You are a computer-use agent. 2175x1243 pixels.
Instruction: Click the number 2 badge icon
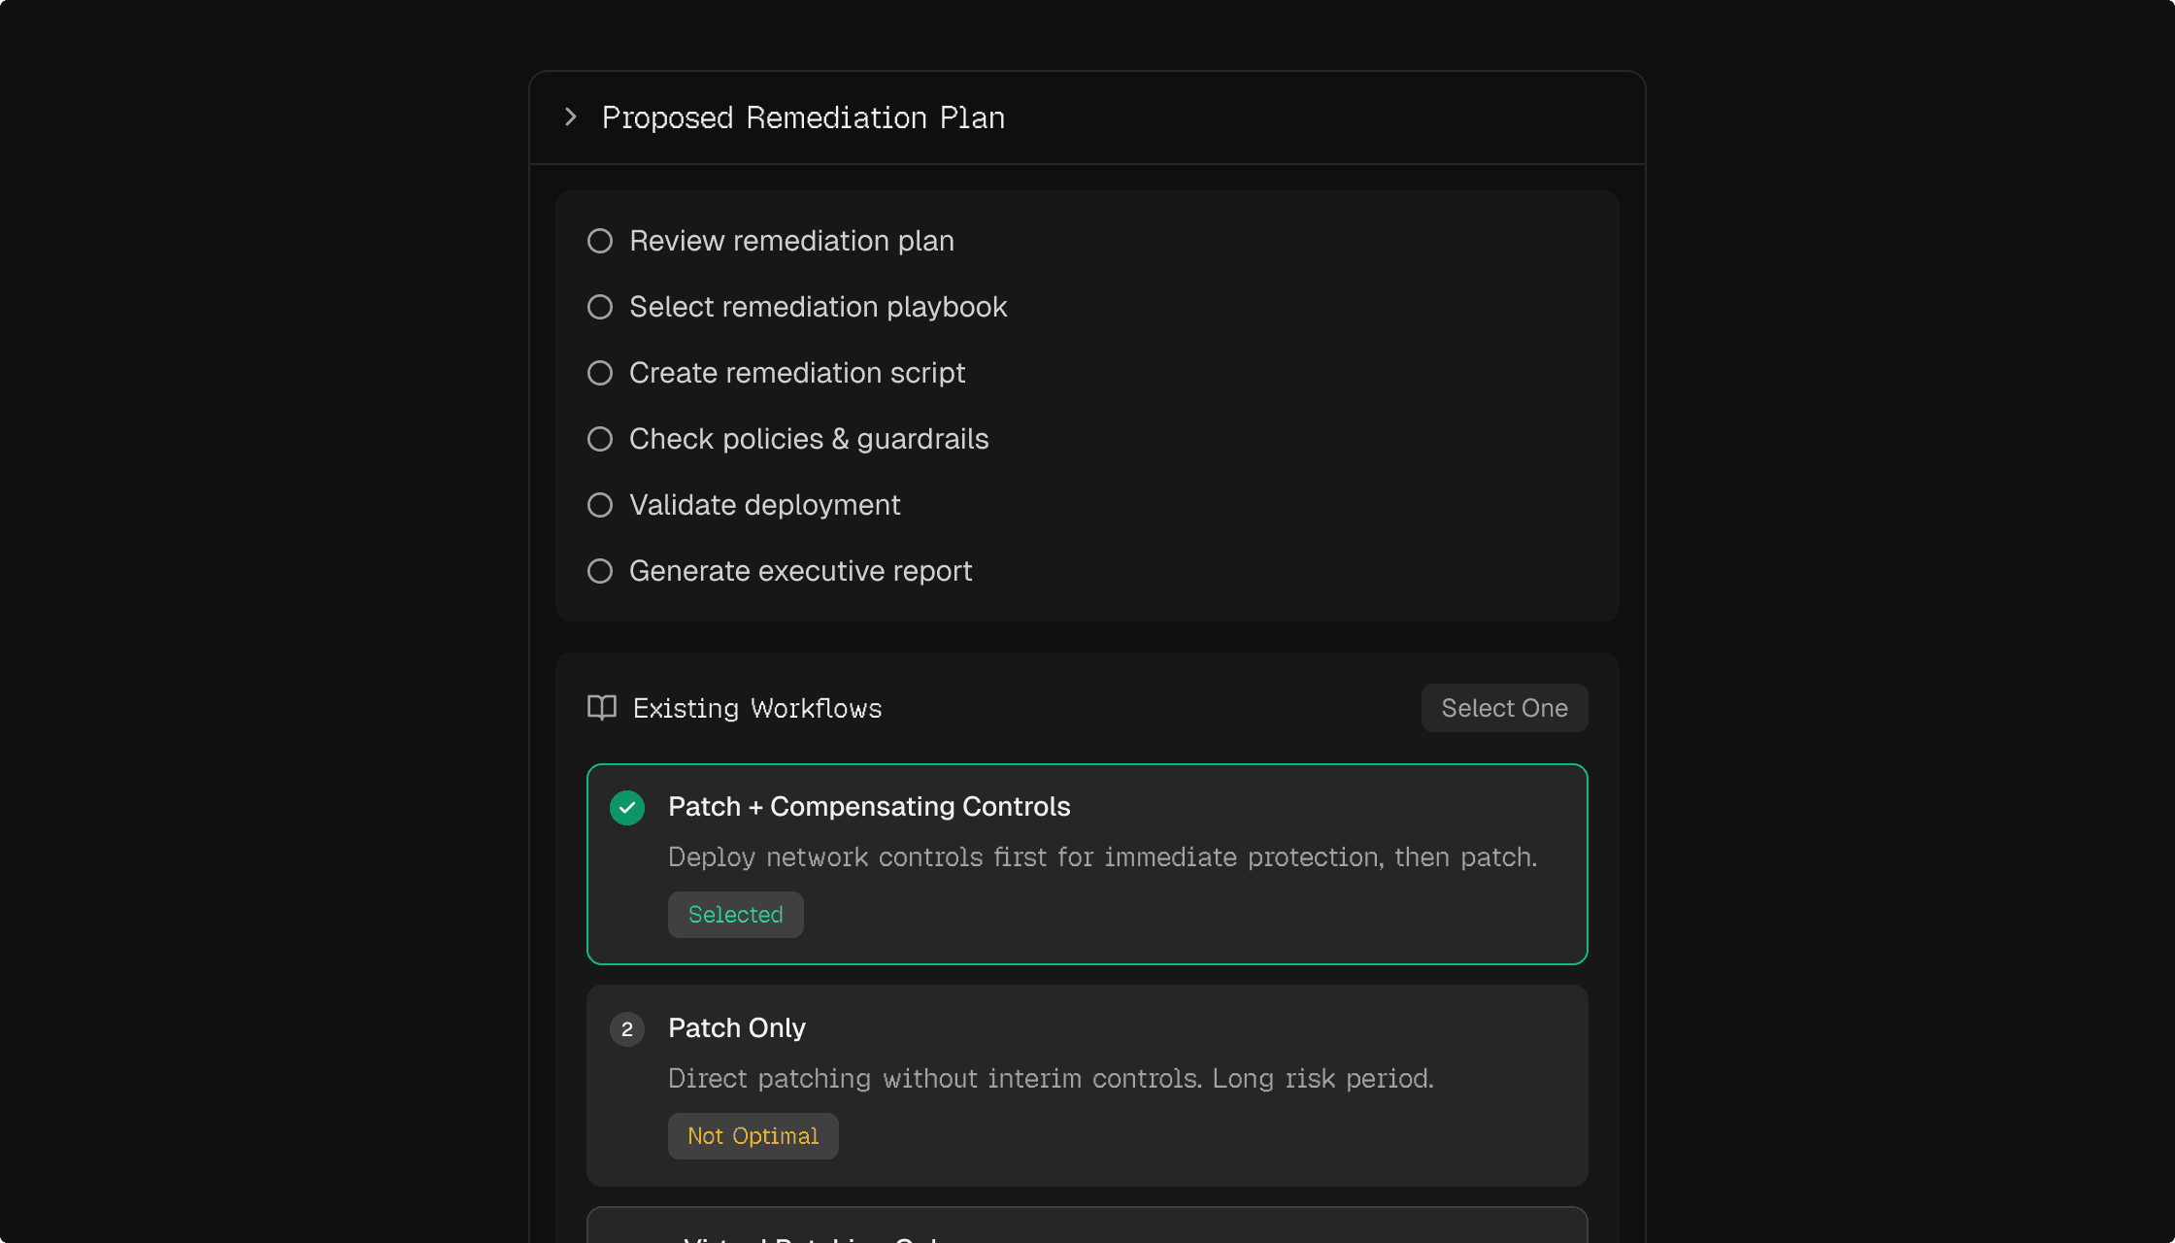[627, 1029]
